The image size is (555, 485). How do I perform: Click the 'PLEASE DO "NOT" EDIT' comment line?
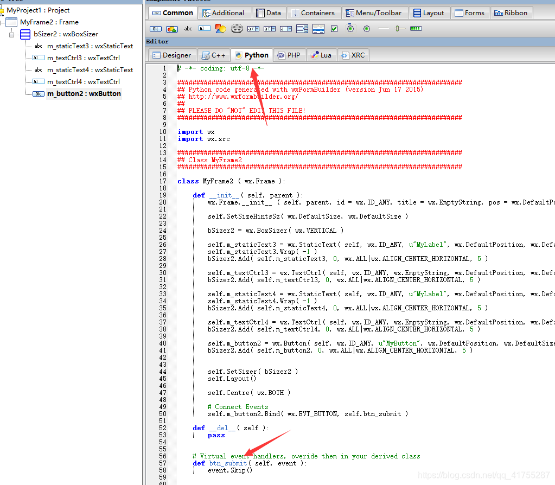point(241,111)
